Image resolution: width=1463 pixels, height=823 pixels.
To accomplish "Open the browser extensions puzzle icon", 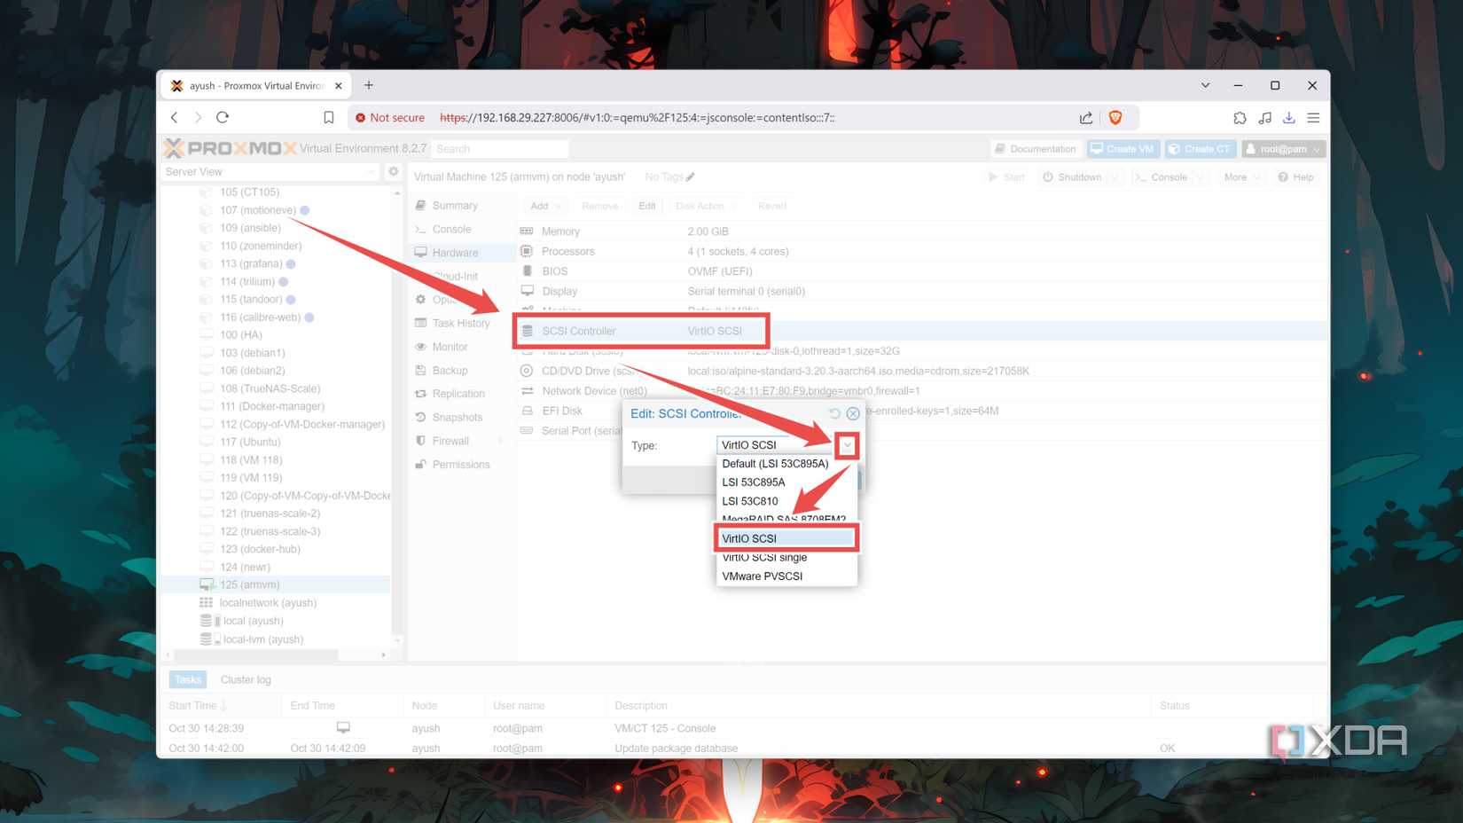I will point(1240,117).
